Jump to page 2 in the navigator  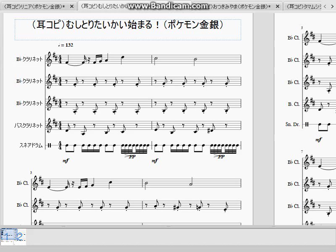point(20,236)
